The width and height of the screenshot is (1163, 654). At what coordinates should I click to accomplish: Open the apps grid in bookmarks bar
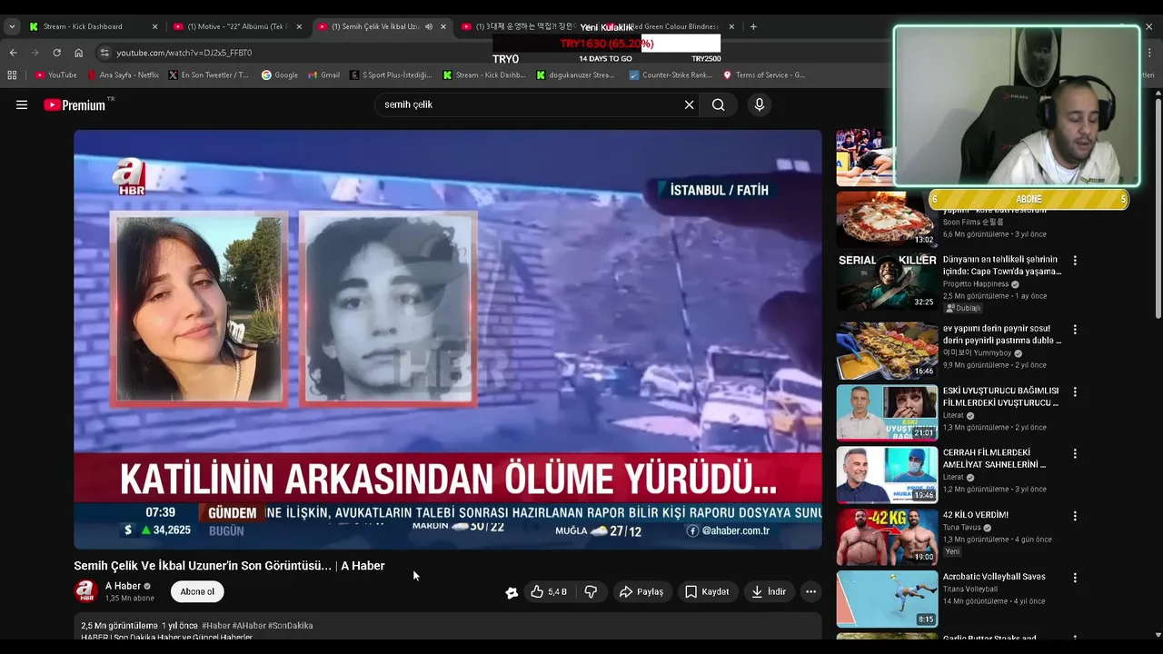pos(12,74)
